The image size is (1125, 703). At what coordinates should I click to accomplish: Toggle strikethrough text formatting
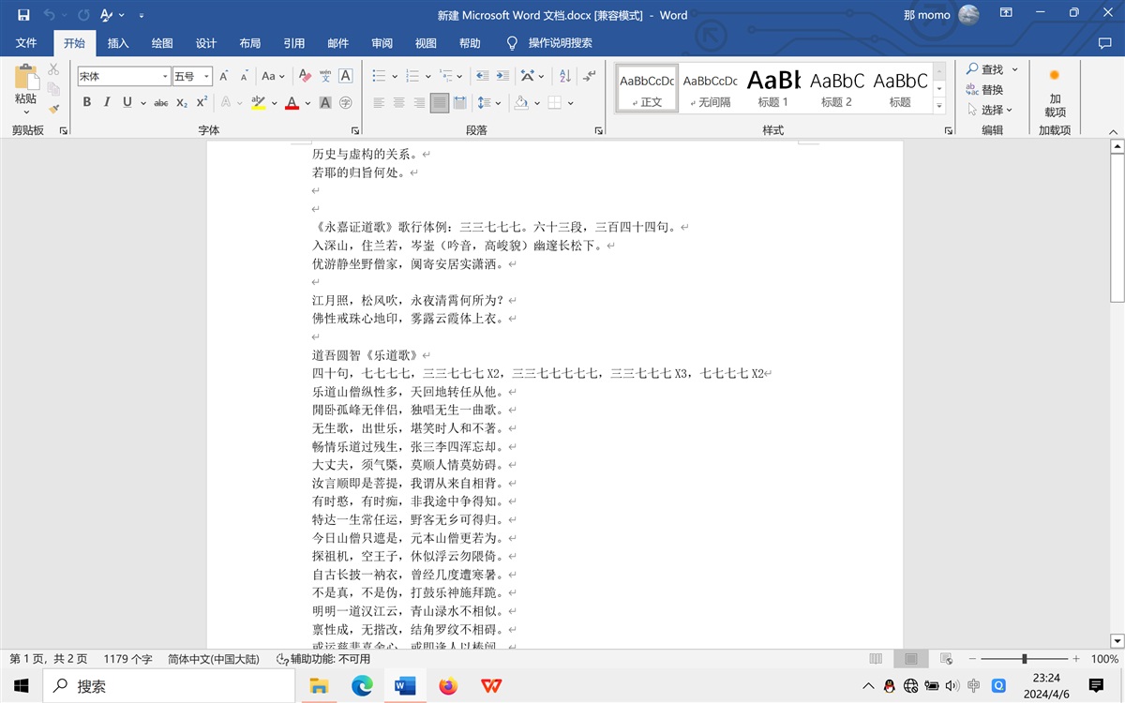pos(161,103)
